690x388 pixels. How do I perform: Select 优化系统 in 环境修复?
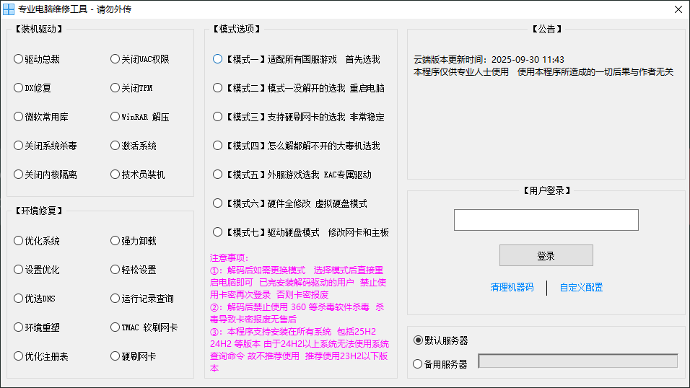click(19, 241)
